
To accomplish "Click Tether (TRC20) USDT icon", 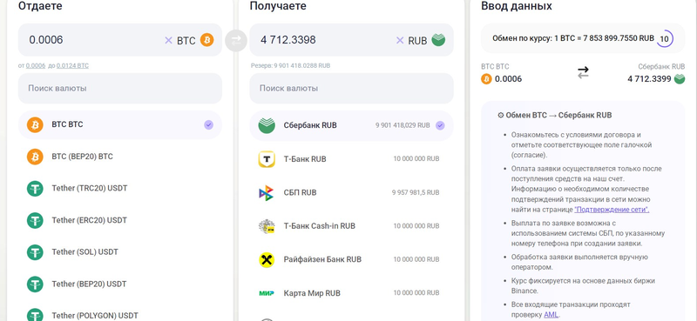I will 35,188.
